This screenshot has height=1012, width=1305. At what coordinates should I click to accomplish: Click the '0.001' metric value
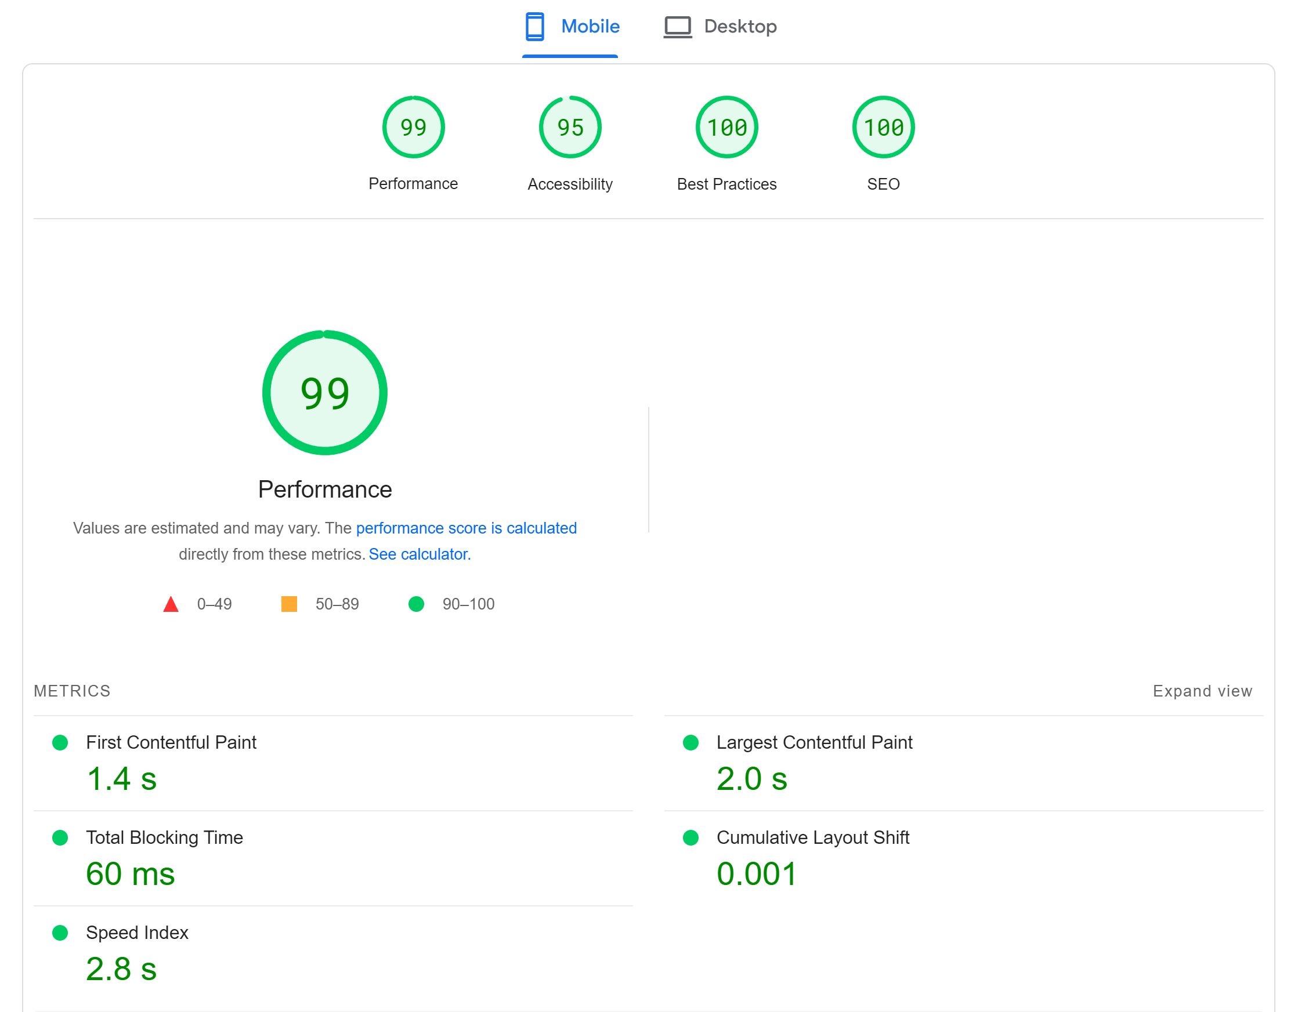[x=757, y=874]
